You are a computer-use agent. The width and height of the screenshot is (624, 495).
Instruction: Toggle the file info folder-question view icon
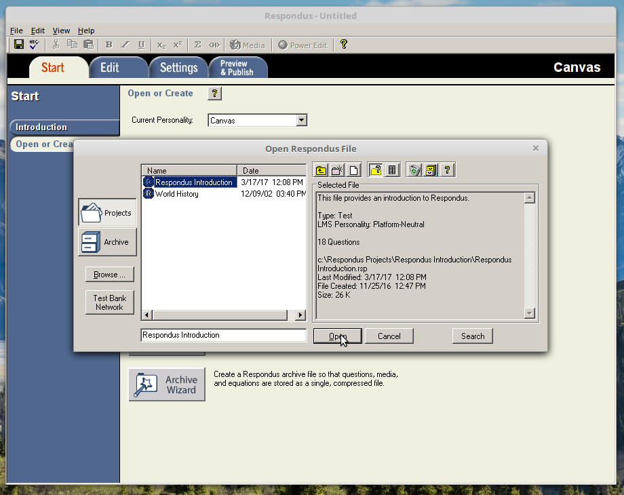pos(376,170)
